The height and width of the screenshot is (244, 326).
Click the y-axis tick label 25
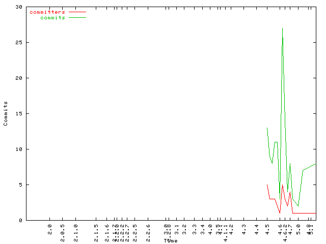pyautogui.click(x=18, y=43)
